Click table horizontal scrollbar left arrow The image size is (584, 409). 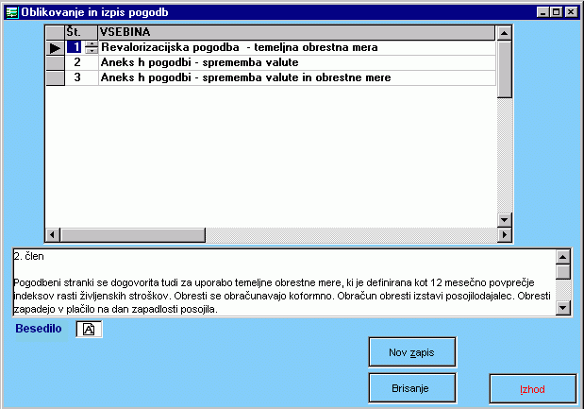[53, 235]
